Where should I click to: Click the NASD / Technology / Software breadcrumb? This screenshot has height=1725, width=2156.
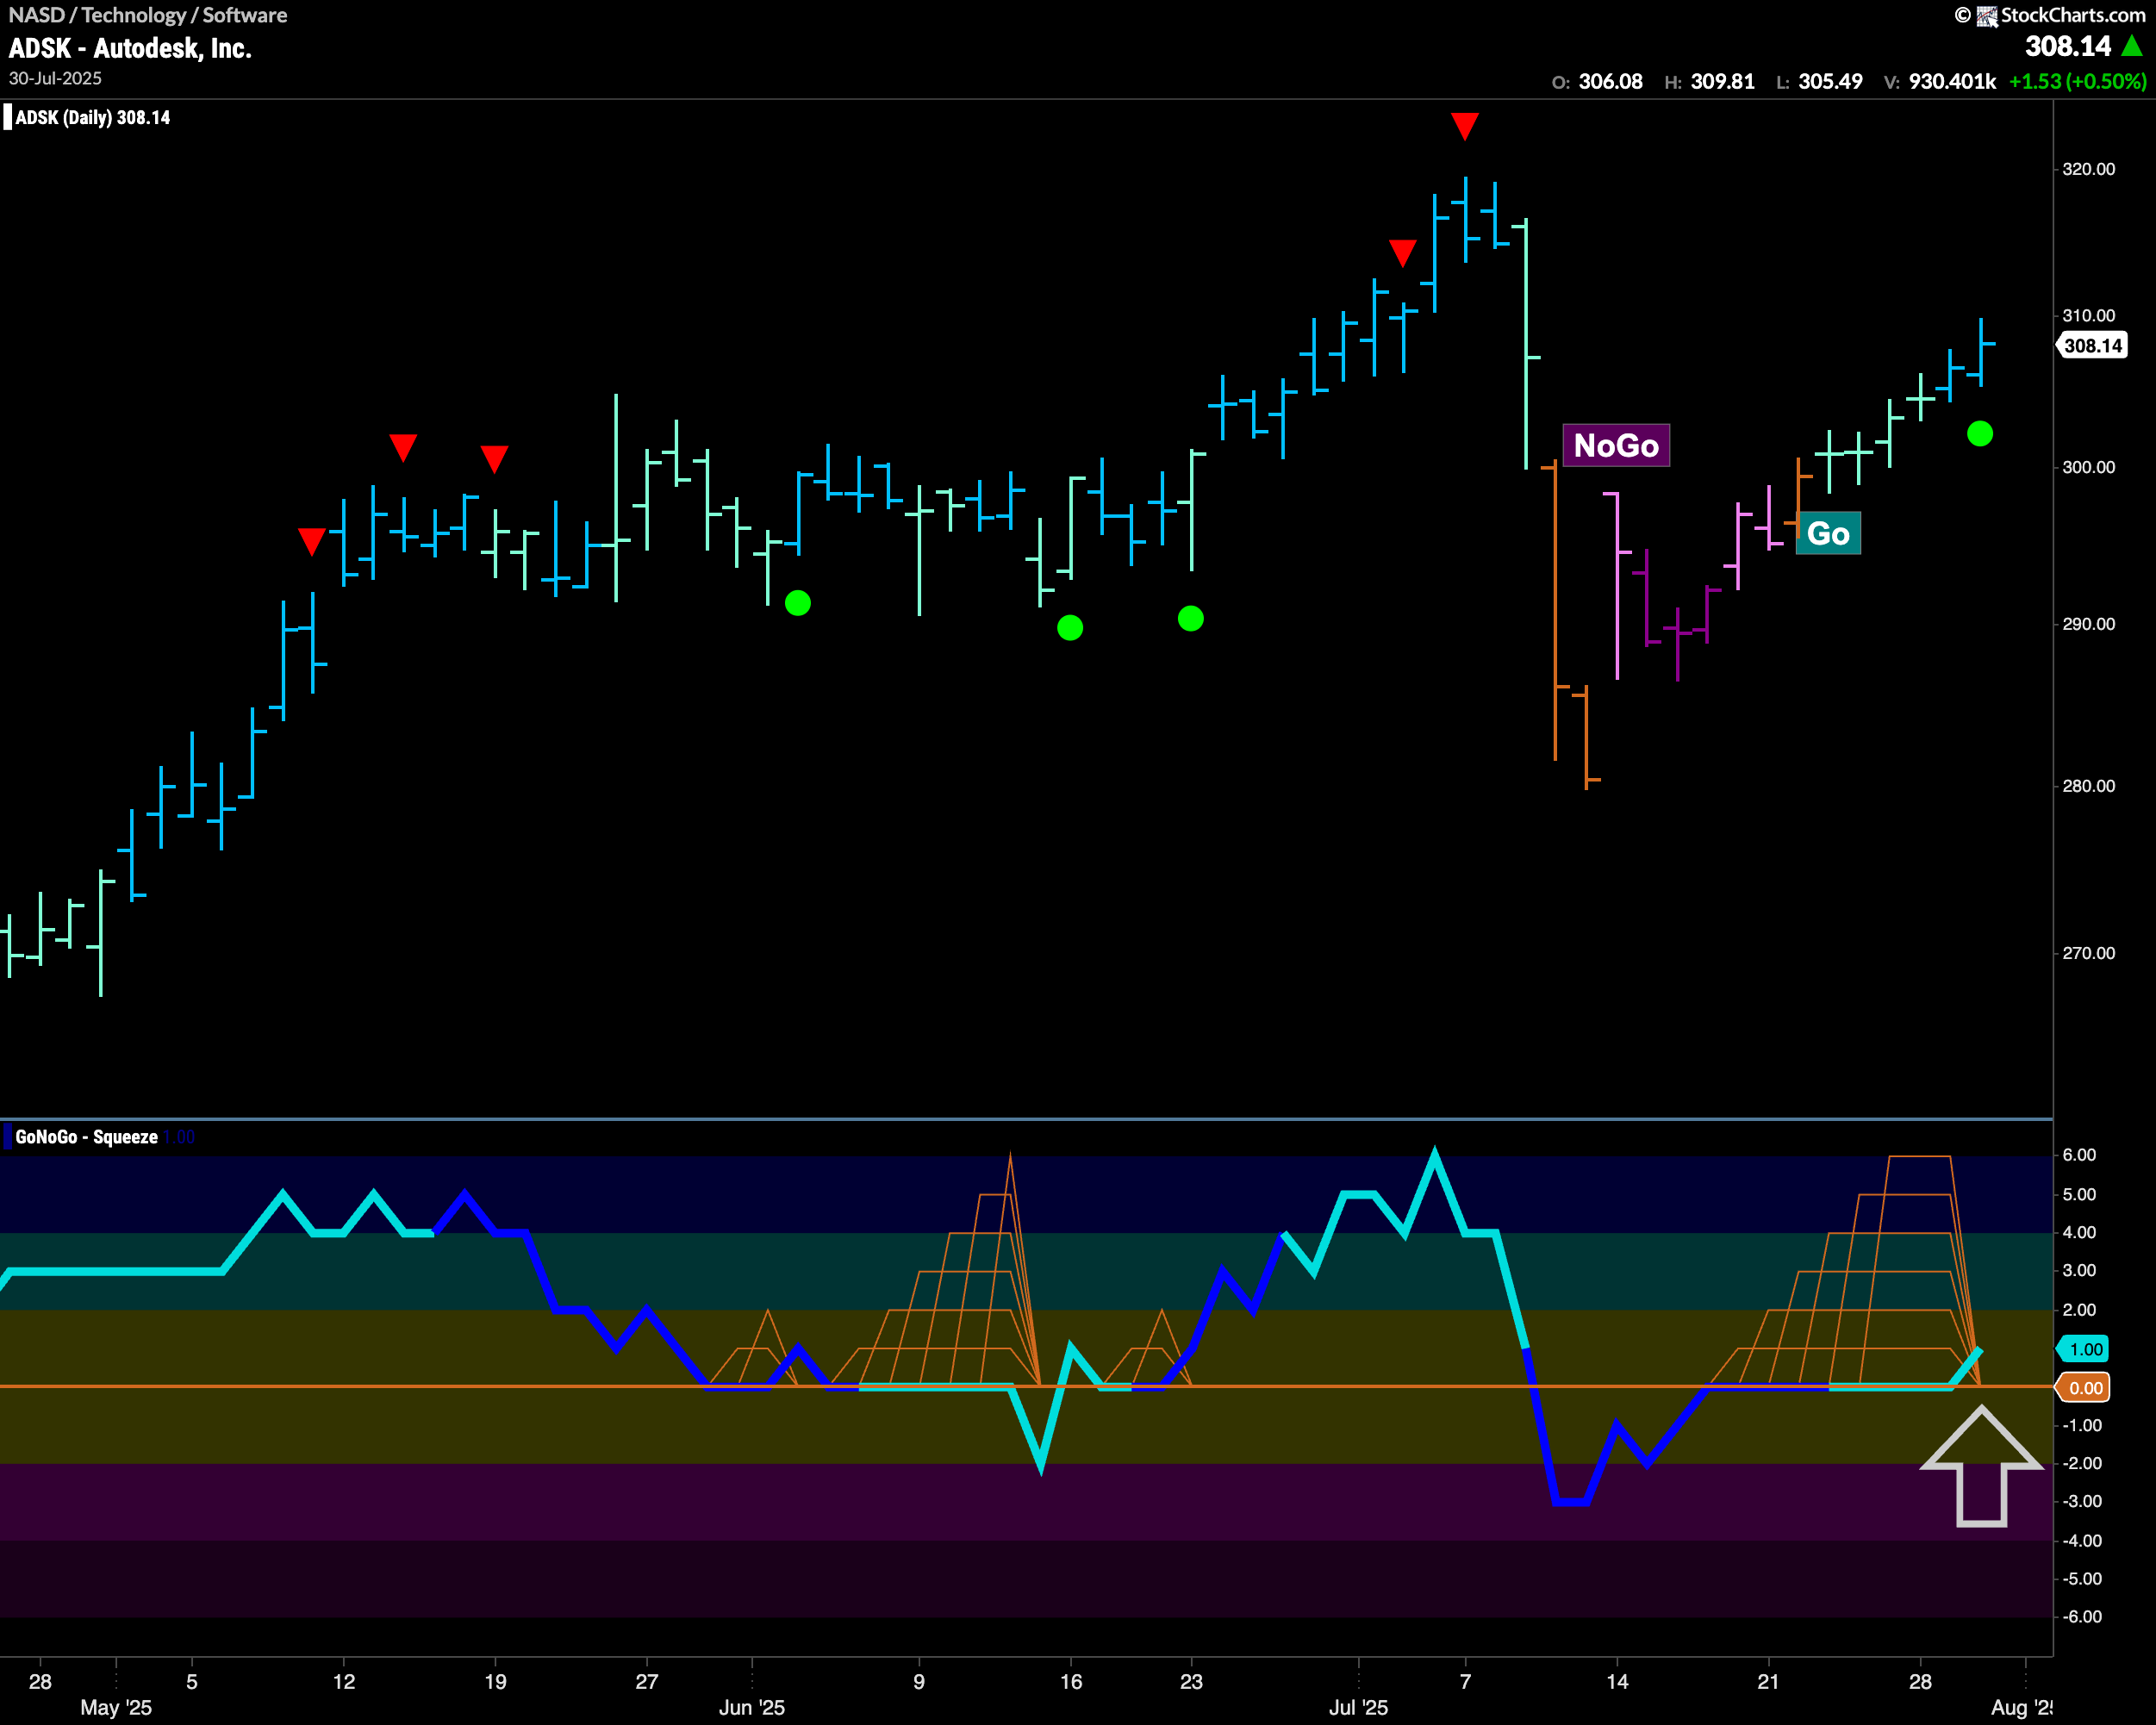coord(148,15)
